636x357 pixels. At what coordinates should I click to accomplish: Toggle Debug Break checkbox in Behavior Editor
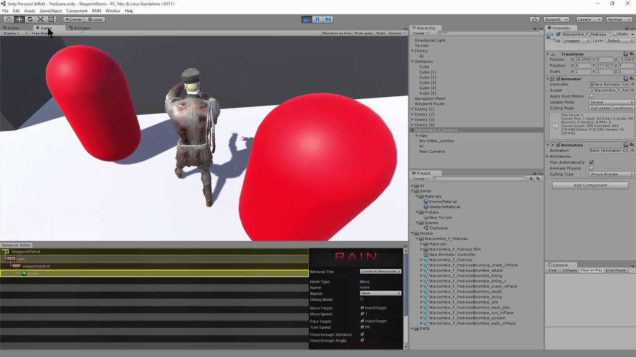[x=362, y=299]
